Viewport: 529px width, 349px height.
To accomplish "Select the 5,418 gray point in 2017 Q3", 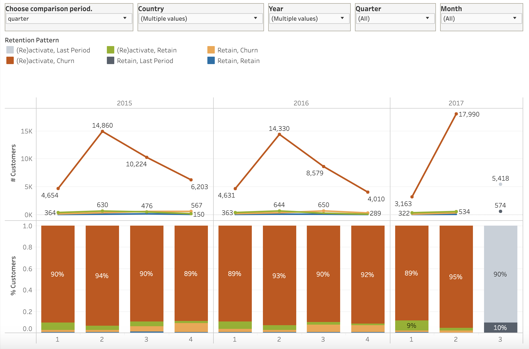I will [x=500, y=184].
